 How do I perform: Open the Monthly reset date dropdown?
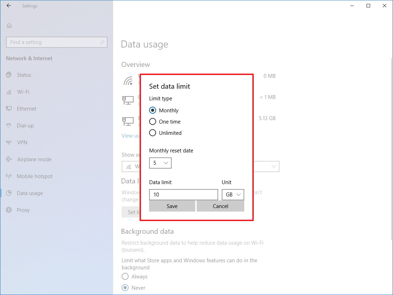click(160, 163)
